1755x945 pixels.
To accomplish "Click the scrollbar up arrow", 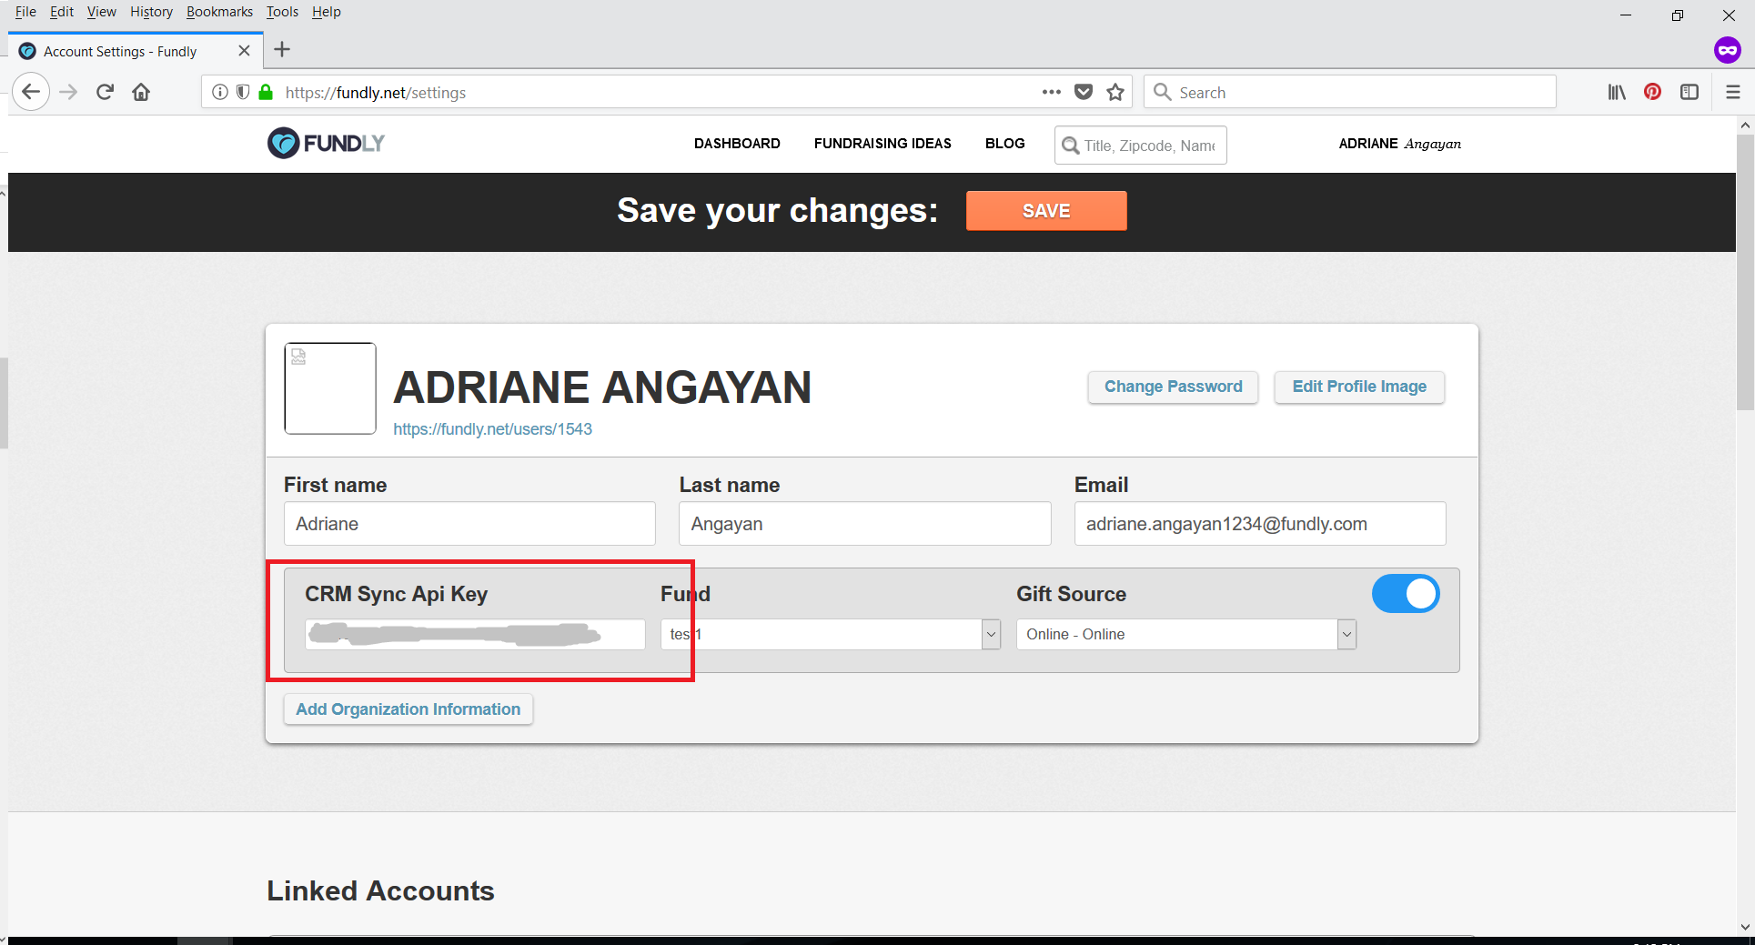I will pos(1745,126).
